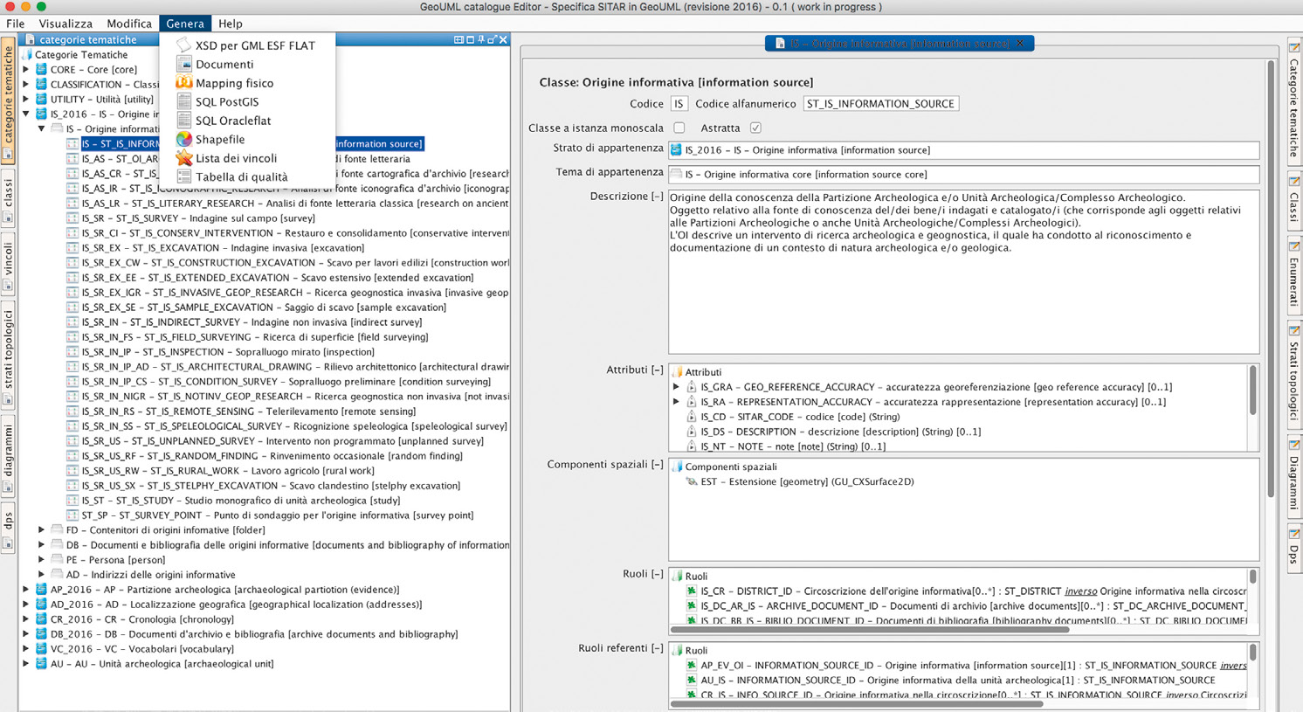This screenshot has height=712, width=1303.
Task: Click the SQL Oracleflat sheet icon
Action: pyautogui.click(x=183, y=121)
